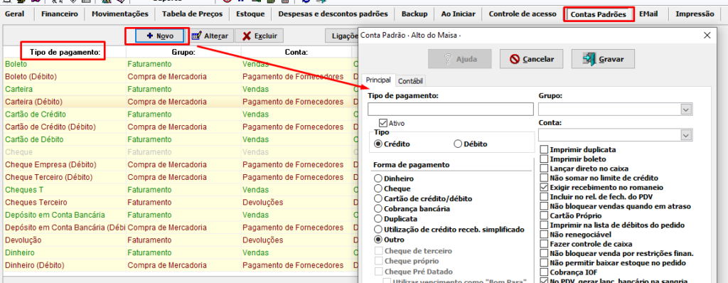Select Cobrança bancária option

tap(378, 209)
